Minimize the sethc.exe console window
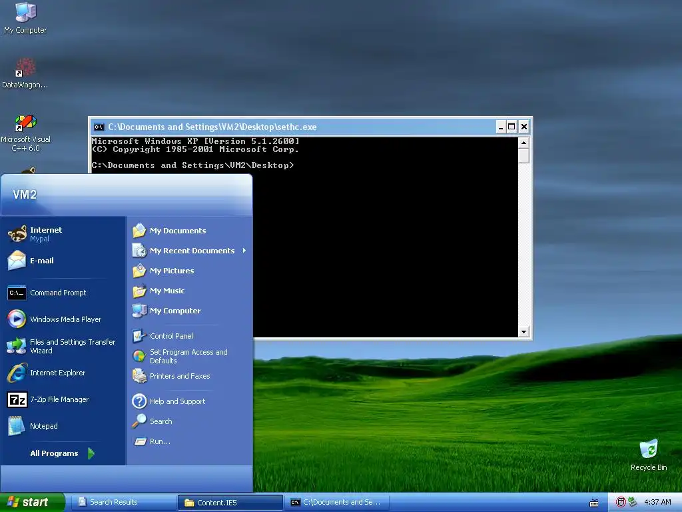Image resolution: width=682 pixels, height=512 pixels. pyautogui.click(x=501, y=127)
